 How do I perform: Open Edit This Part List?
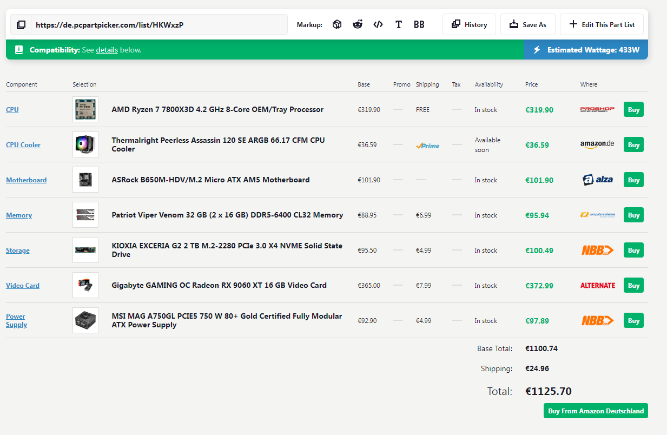[602, 24]
